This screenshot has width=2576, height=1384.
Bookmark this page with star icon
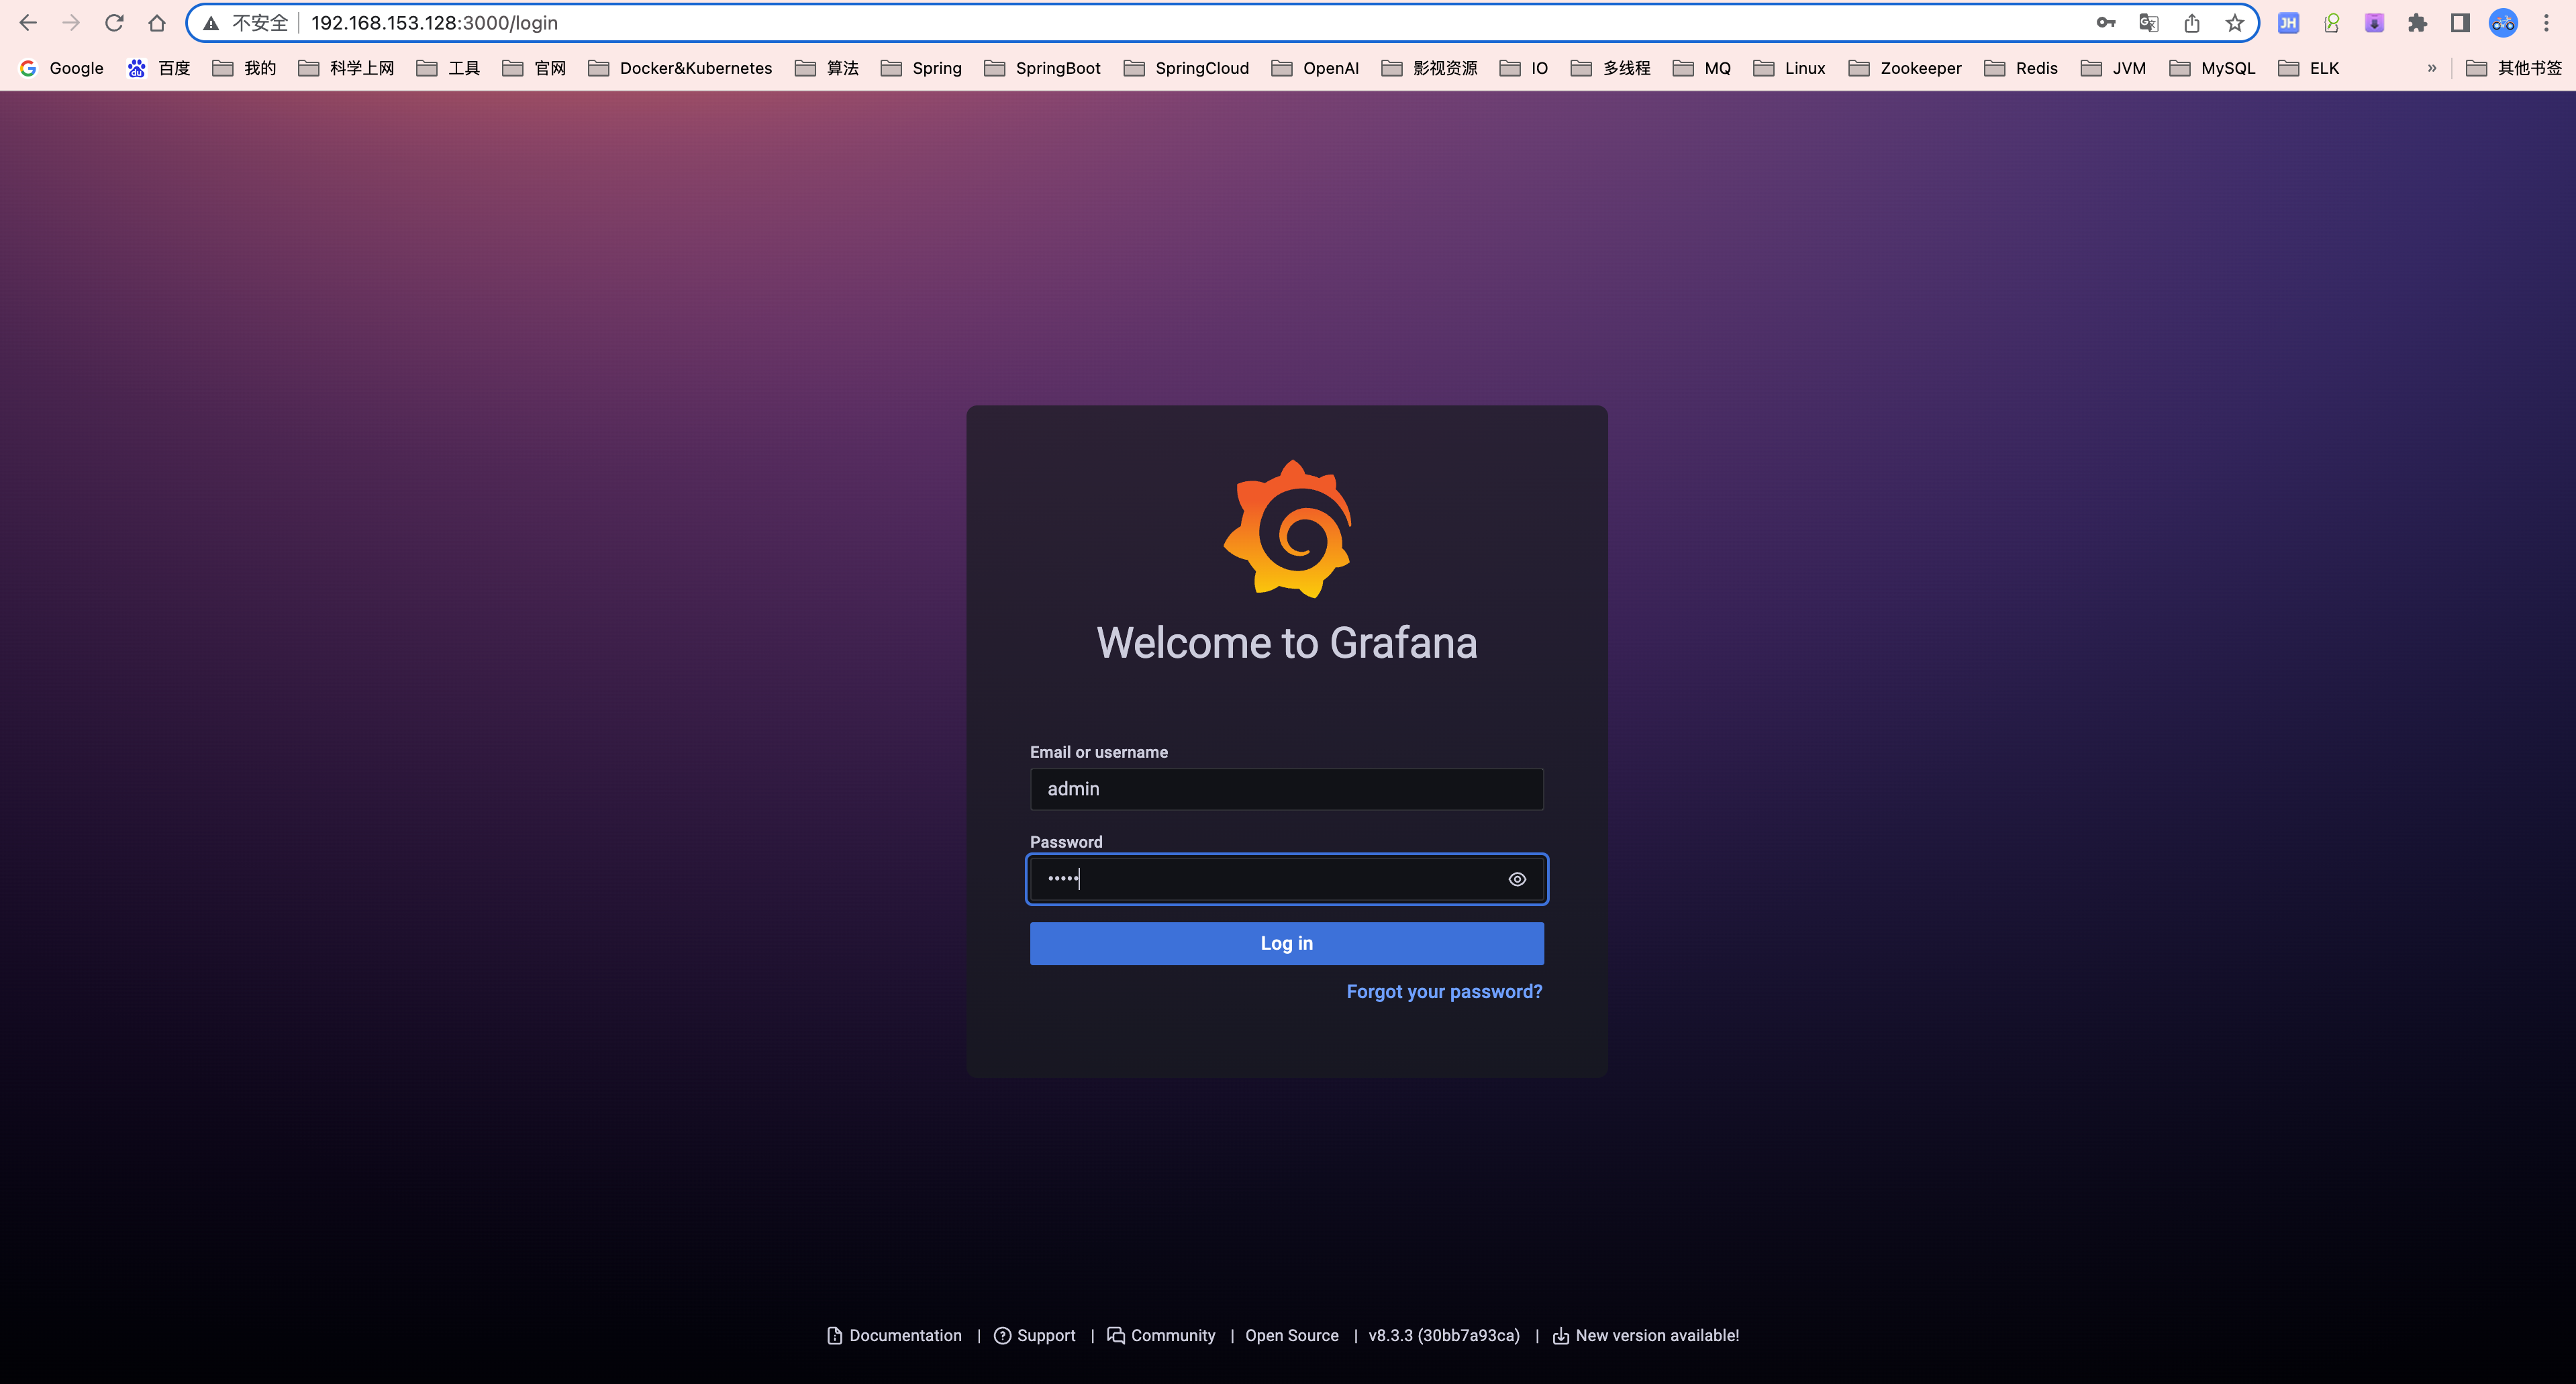(x=2235, y=23)
